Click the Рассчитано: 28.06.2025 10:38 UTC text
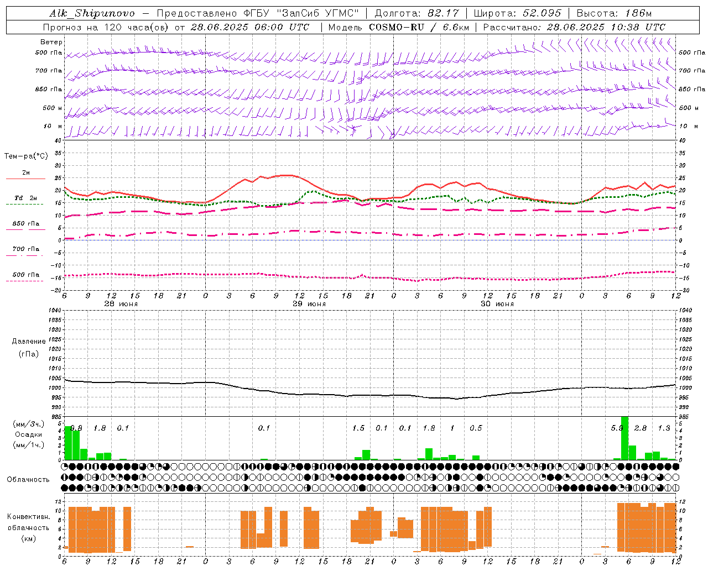708x566 pixels. pyautogui.click(x=574, y=27)
